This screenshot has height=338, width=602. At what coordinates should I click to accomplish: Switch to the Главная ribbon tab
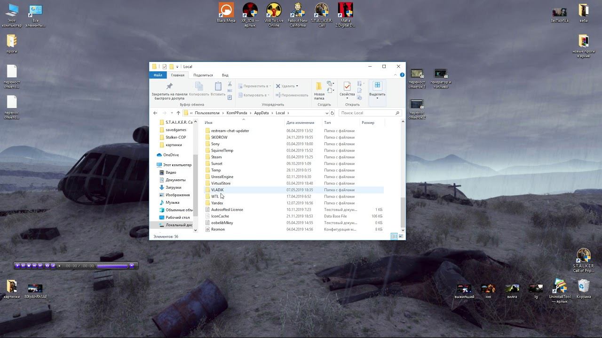(178, 75)
